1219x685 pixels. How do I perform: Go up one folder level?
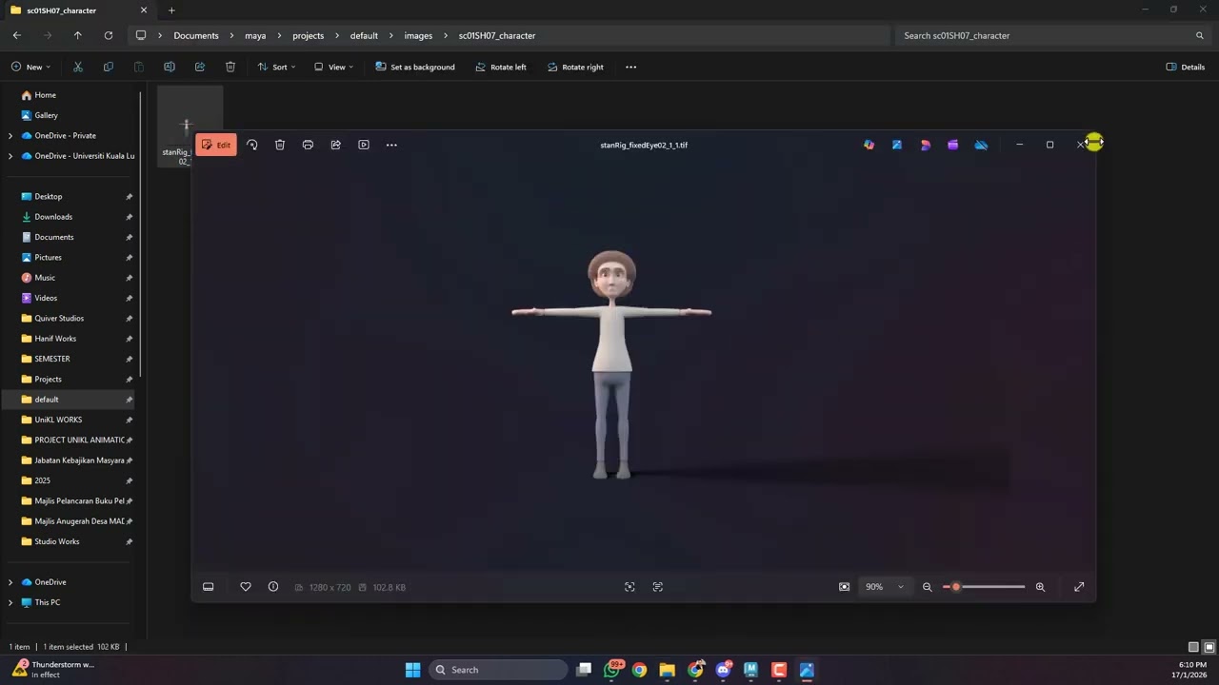(x=78, y=35)
